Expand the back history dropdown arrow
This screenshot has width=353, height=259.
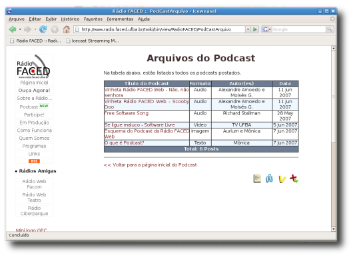tap(20, 29)
